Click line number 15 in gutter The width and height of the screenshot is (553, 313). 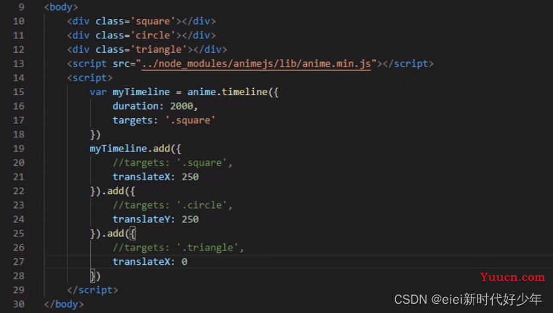(x=19, y=92)
